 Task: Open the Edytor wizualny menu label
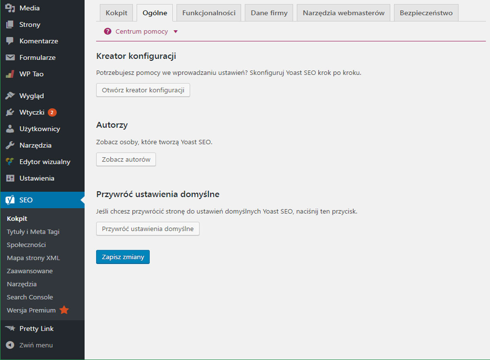pos(45,162)
